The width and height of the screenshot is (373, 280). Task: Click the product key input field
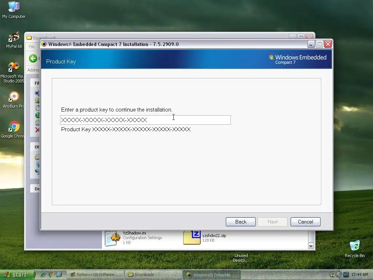(x=145, y=120)
